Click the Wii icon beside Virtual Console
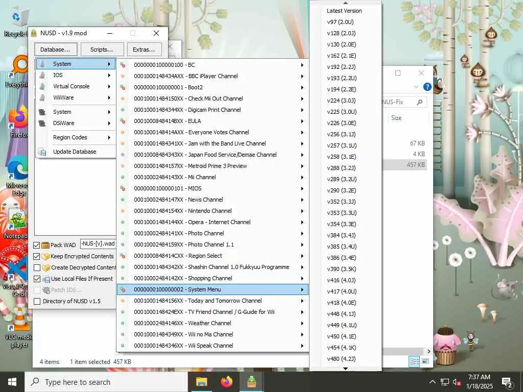 point(42,86)
